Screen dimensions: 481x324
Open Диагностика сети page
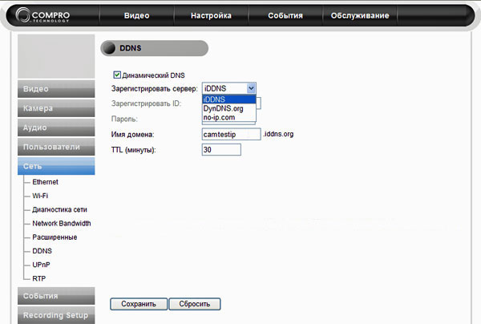point(59,209)
